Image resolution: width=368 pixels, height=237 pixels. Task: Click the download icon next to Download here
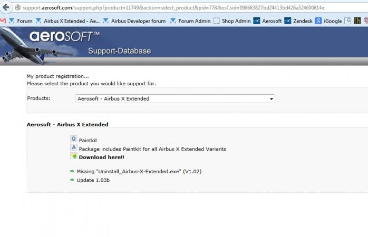tap(74, 156)
